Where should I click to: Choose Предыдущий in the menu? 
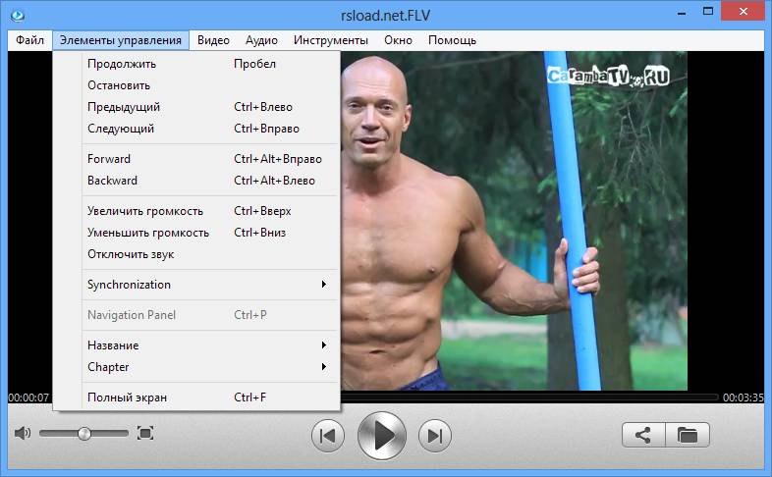[x=196, y=107]
